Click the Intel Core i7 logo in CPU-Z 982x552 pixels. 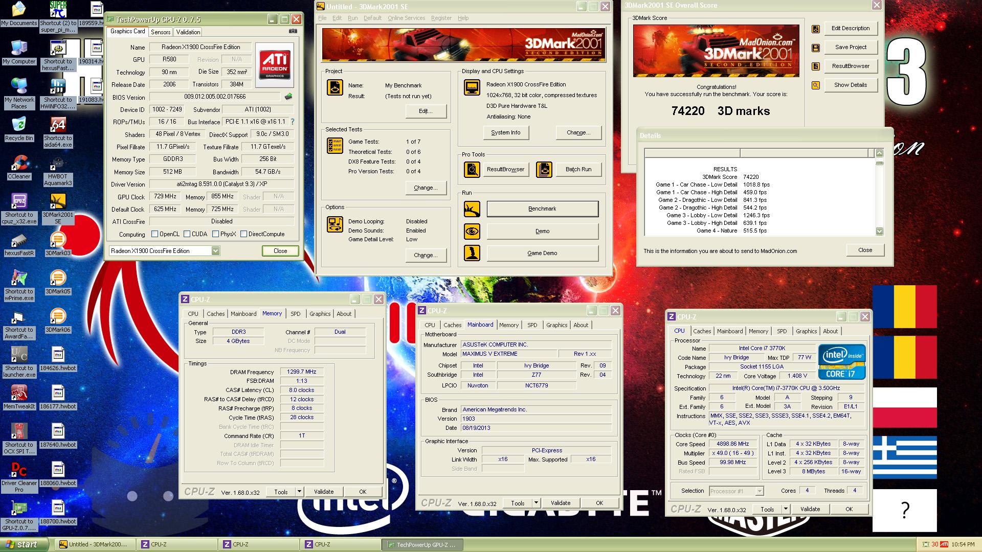[x=842, y=361]
